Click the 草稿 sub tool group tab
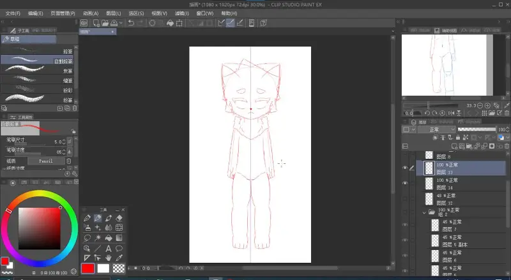This screenshot has height=280, width=511. point(29,39)
